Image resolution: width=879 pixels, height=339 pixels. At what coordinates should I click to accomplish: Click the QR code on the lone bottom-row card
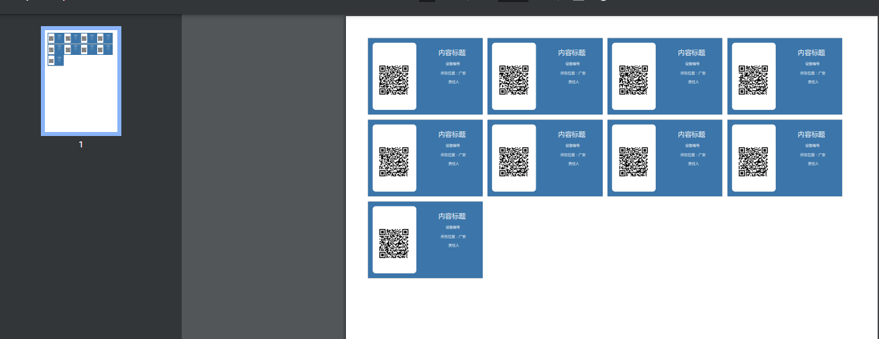pyautogui.click(x=394, y=243)
